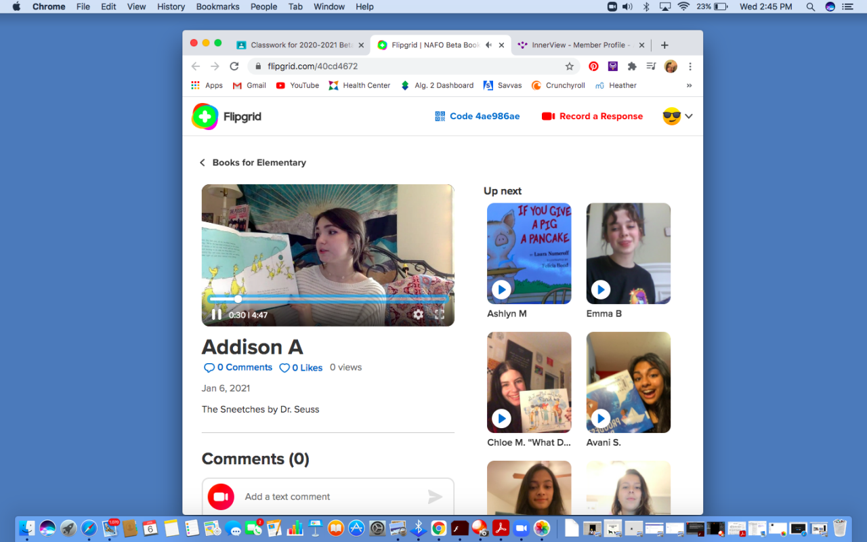This screenshot has height=542, width=867.
Task: Close the Flipgrid tab
Action: click(501, 45)
